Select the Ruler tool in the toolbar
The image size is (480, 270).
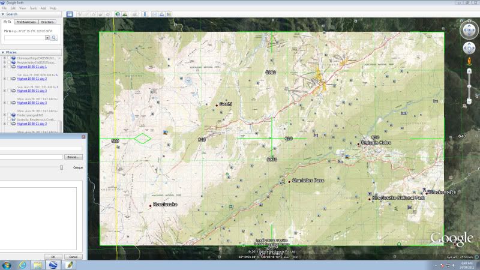click(145, 14)
